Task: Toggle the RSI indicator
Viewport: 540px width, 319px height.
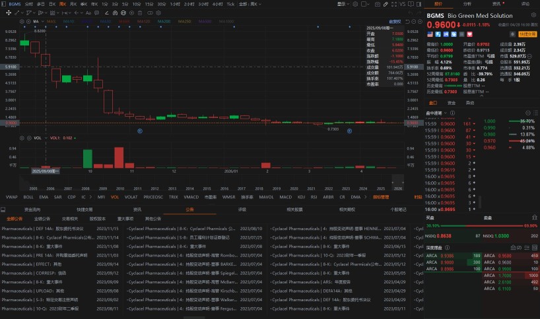Action: point(314,197)
